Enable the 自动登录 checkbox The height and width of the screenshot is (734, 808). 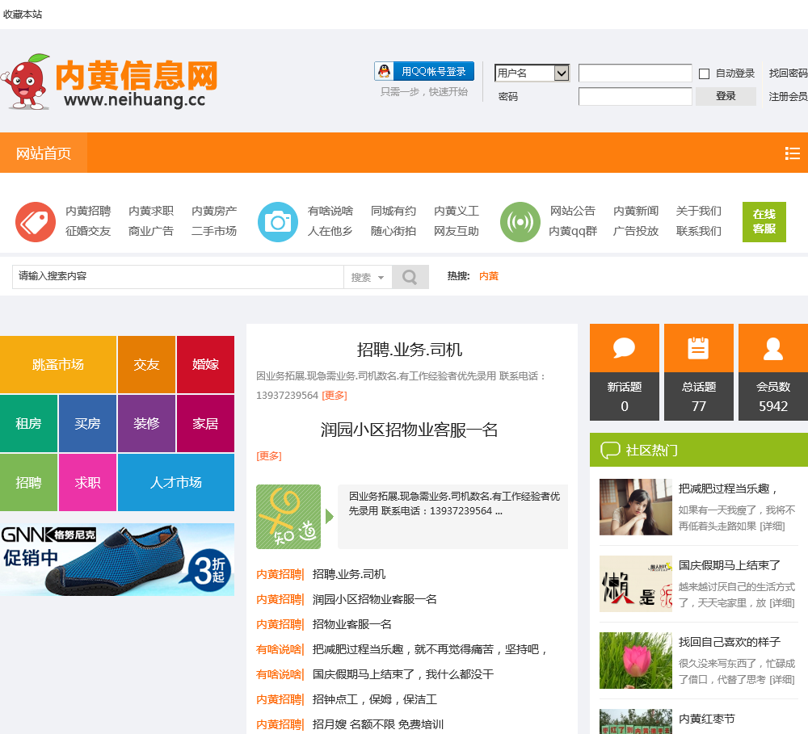tap(705, 73)
